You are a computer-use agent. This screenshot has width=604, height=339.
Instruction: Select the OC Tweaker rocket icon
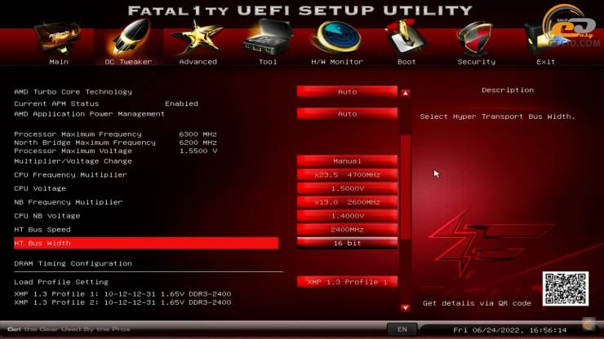click(x=131, y=37)
